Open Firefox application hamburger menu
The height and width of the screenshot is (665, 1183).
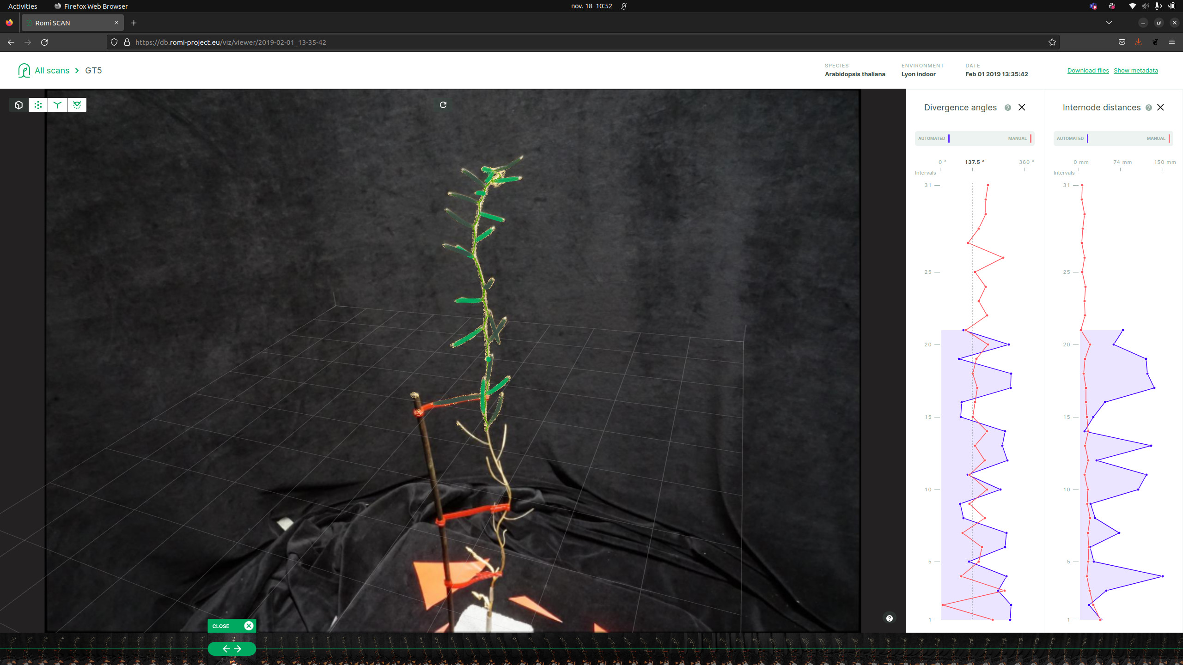(1171, 42)
